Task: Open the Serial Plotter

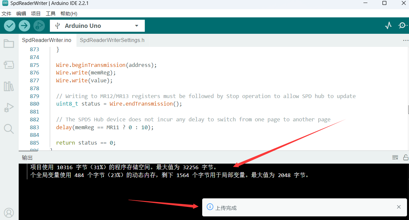Action: [x=388, y=26]
